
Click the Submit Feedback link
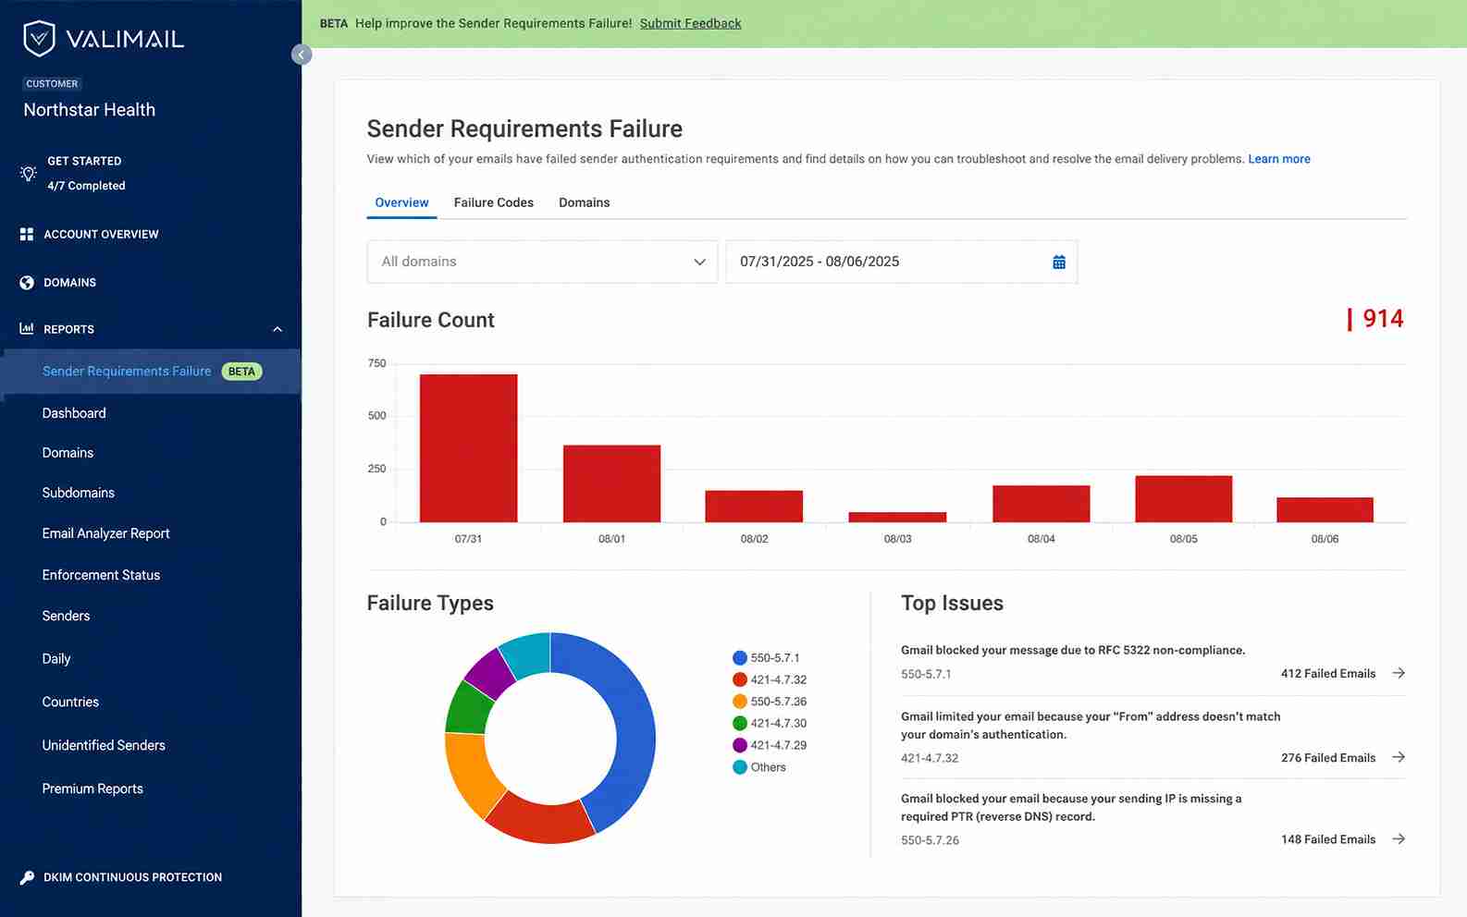point(690,23)
